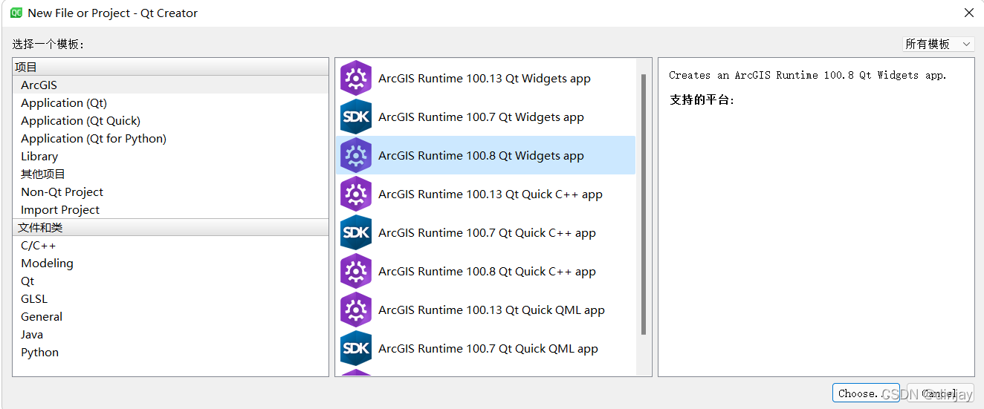984x409 pixels.
Task: Select ArcGIS Runtime 100.13 Qt Quick QML app
Action: [485, 310]
